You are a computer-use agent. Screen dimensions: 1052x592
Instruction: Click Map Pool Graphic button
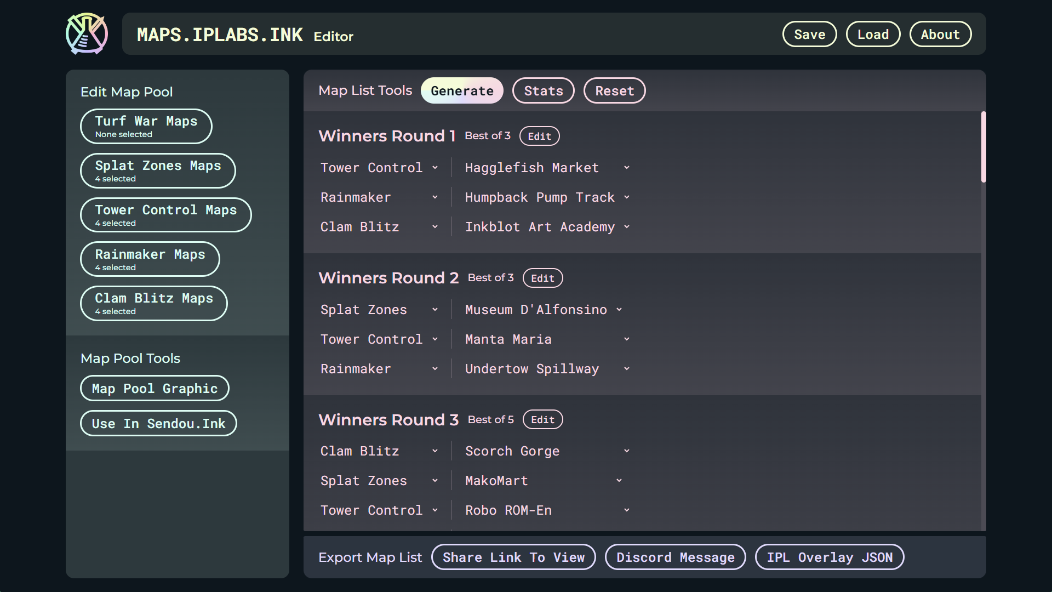(155, 389)
